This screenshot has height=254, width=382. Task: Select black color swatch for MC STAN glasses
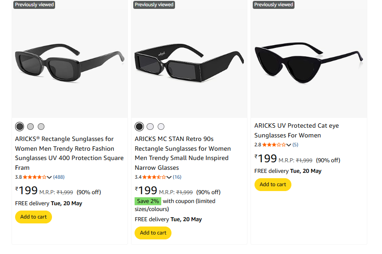click(139, 127)
